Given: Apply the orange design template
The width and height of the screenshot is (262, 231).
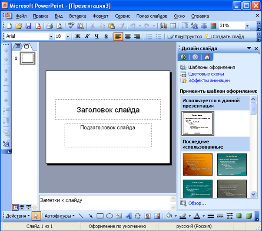Looking at the screenshot, I should coord(198,165).
